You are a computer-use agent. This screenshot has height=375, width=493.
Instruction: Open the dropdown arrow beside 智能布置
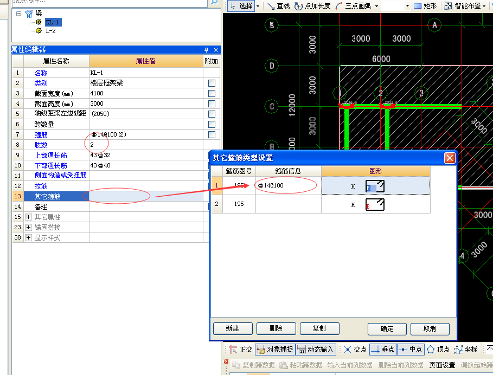pos(484,6)
